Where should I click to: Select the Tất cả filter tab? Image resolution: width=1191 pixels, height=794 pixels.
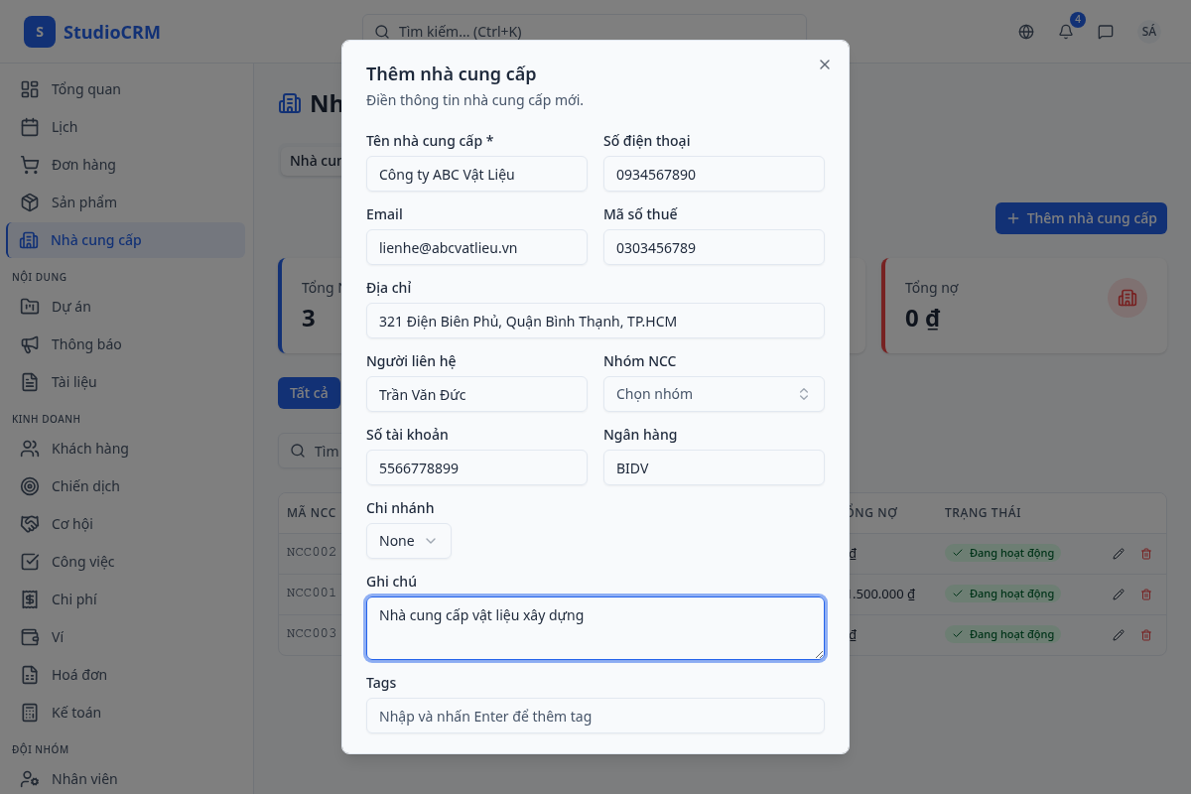[x=309, y=393]
